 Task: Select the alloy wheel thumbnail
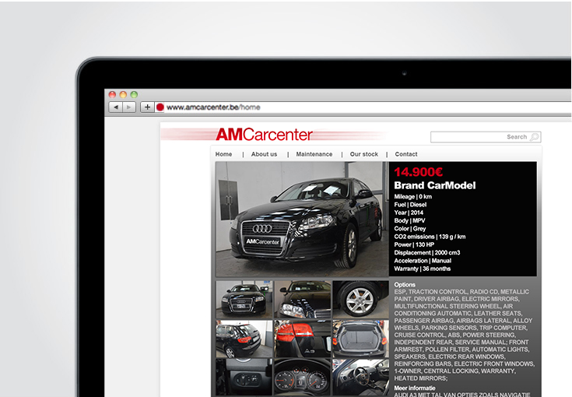361,299
